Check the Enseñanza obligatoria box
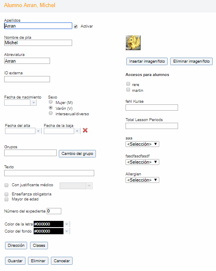The width and height of the screenshot is (216, 271). click(x=6, y=194)
